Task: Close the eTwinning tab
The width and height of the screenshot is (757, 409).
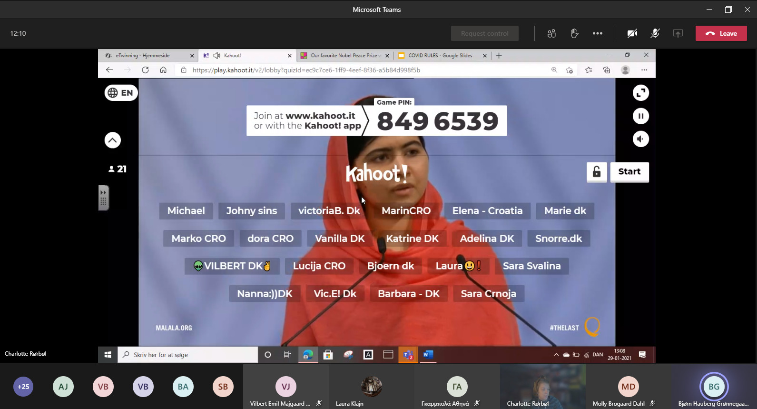Action: tap(192, 56)
